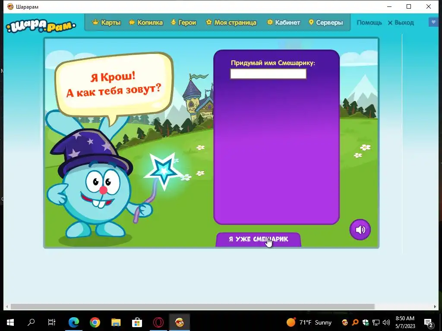Launch Microsoft Edge from the taskbar
Image resolution: width=442 pixels, height=331 pixels.
point(73,322)
